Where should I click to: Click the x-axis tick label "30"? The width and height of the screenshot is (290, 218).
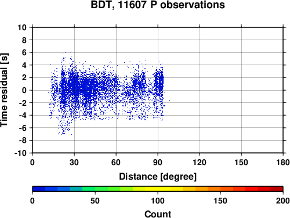[74, 162]
